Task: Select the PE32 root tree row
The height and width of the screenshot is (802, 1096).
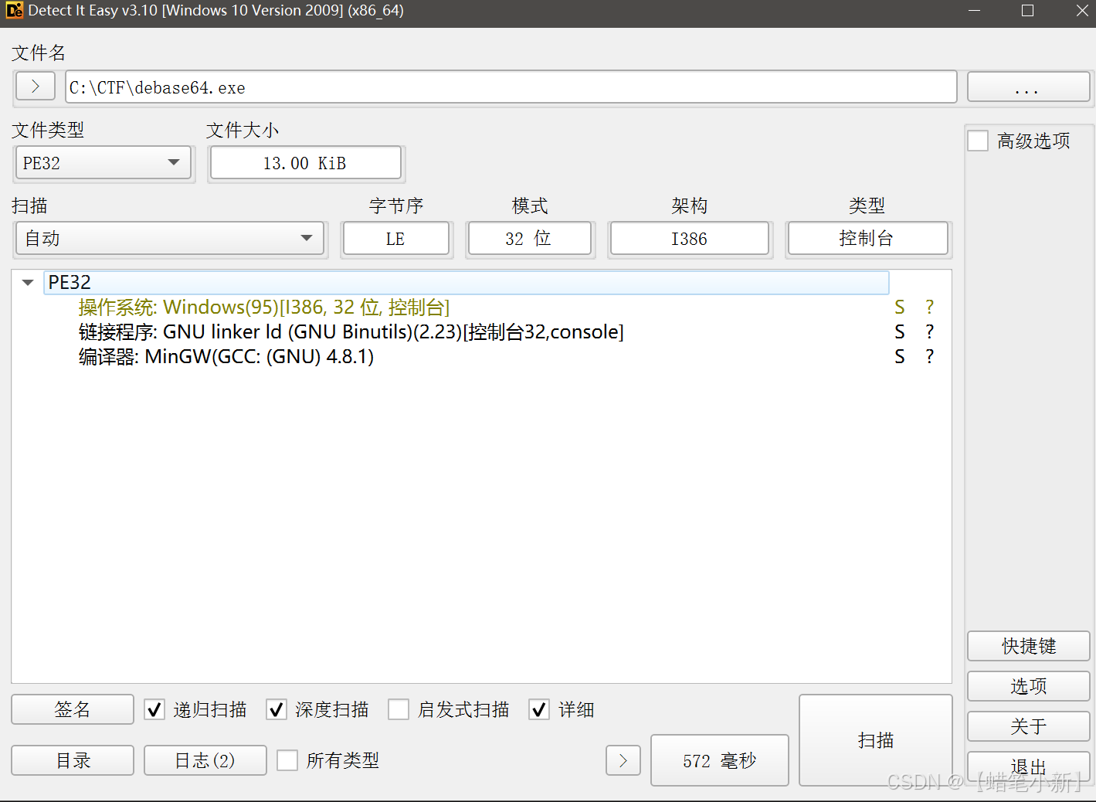Action: (467, 283)
